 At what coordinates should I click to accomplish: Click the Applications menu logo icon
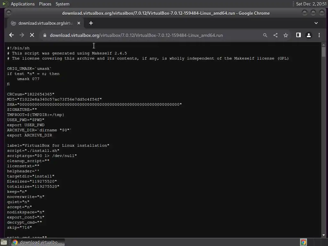point(5,4)
